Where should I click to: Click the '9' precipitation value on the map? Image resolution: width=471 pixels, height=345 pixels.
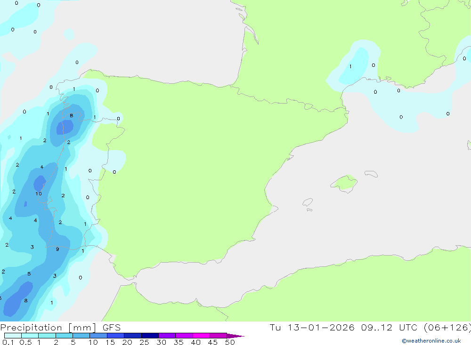[x=57, y=249]
